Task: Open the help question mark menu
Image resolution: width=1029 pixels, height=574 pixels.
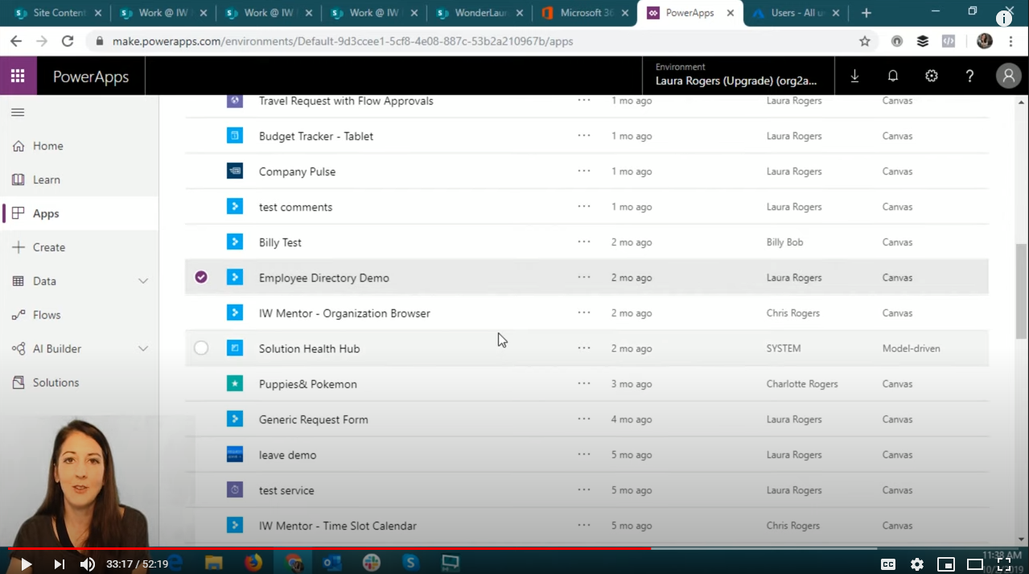Action: tap(969, 75)
